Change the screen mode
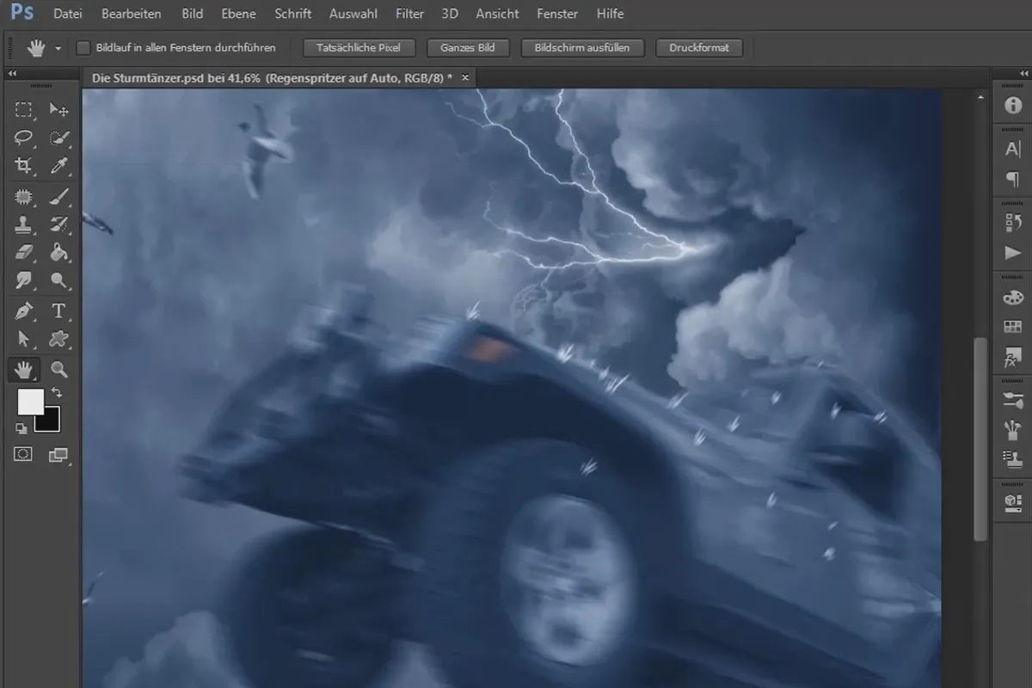 pos(58,454)
